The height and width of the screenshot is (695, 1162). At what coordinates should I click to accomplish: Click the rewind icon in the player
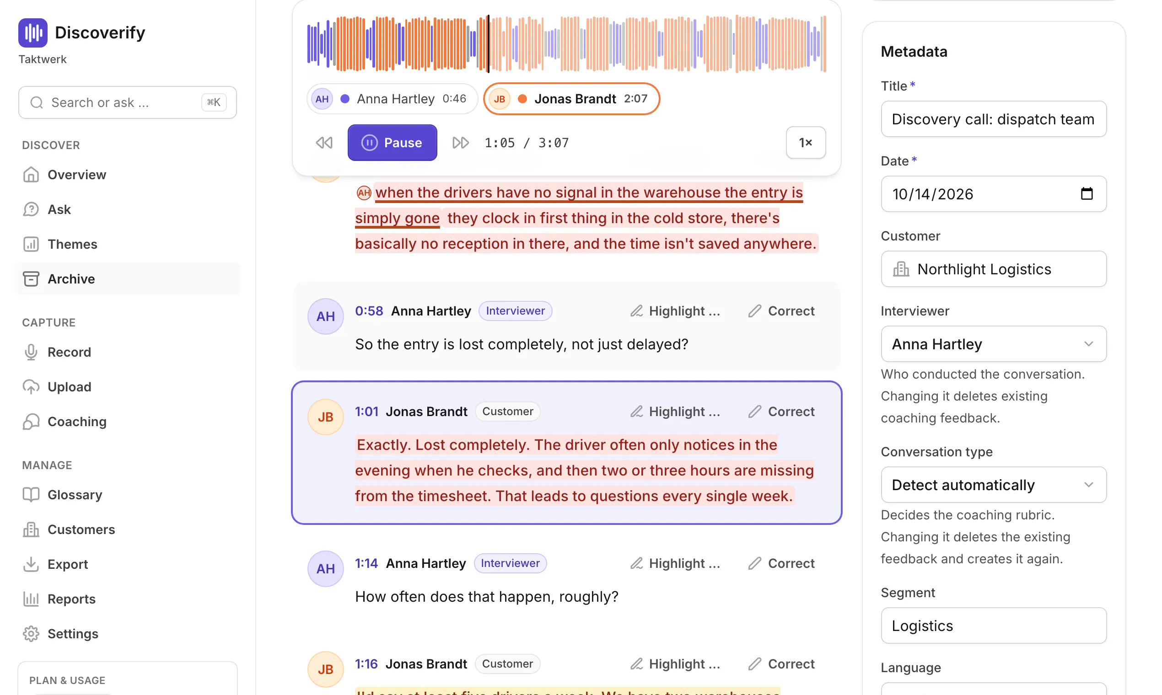(324, 142)
